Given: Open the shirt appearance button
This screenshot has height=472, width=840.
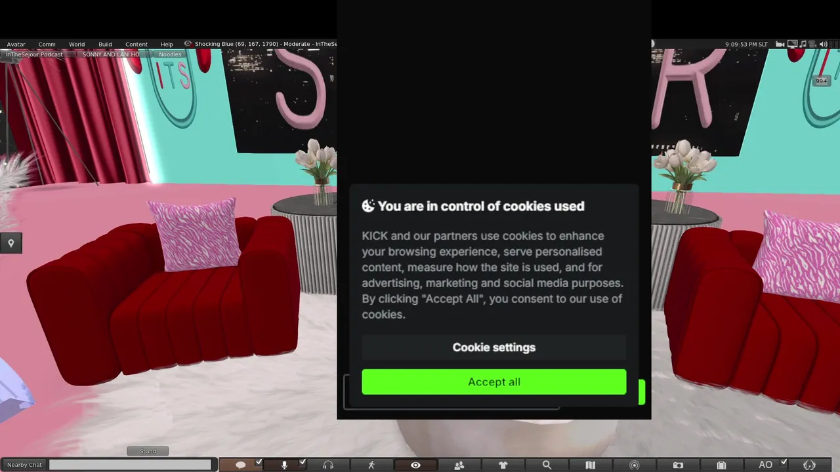Looking at the screenshot, I should coord(503,465).
